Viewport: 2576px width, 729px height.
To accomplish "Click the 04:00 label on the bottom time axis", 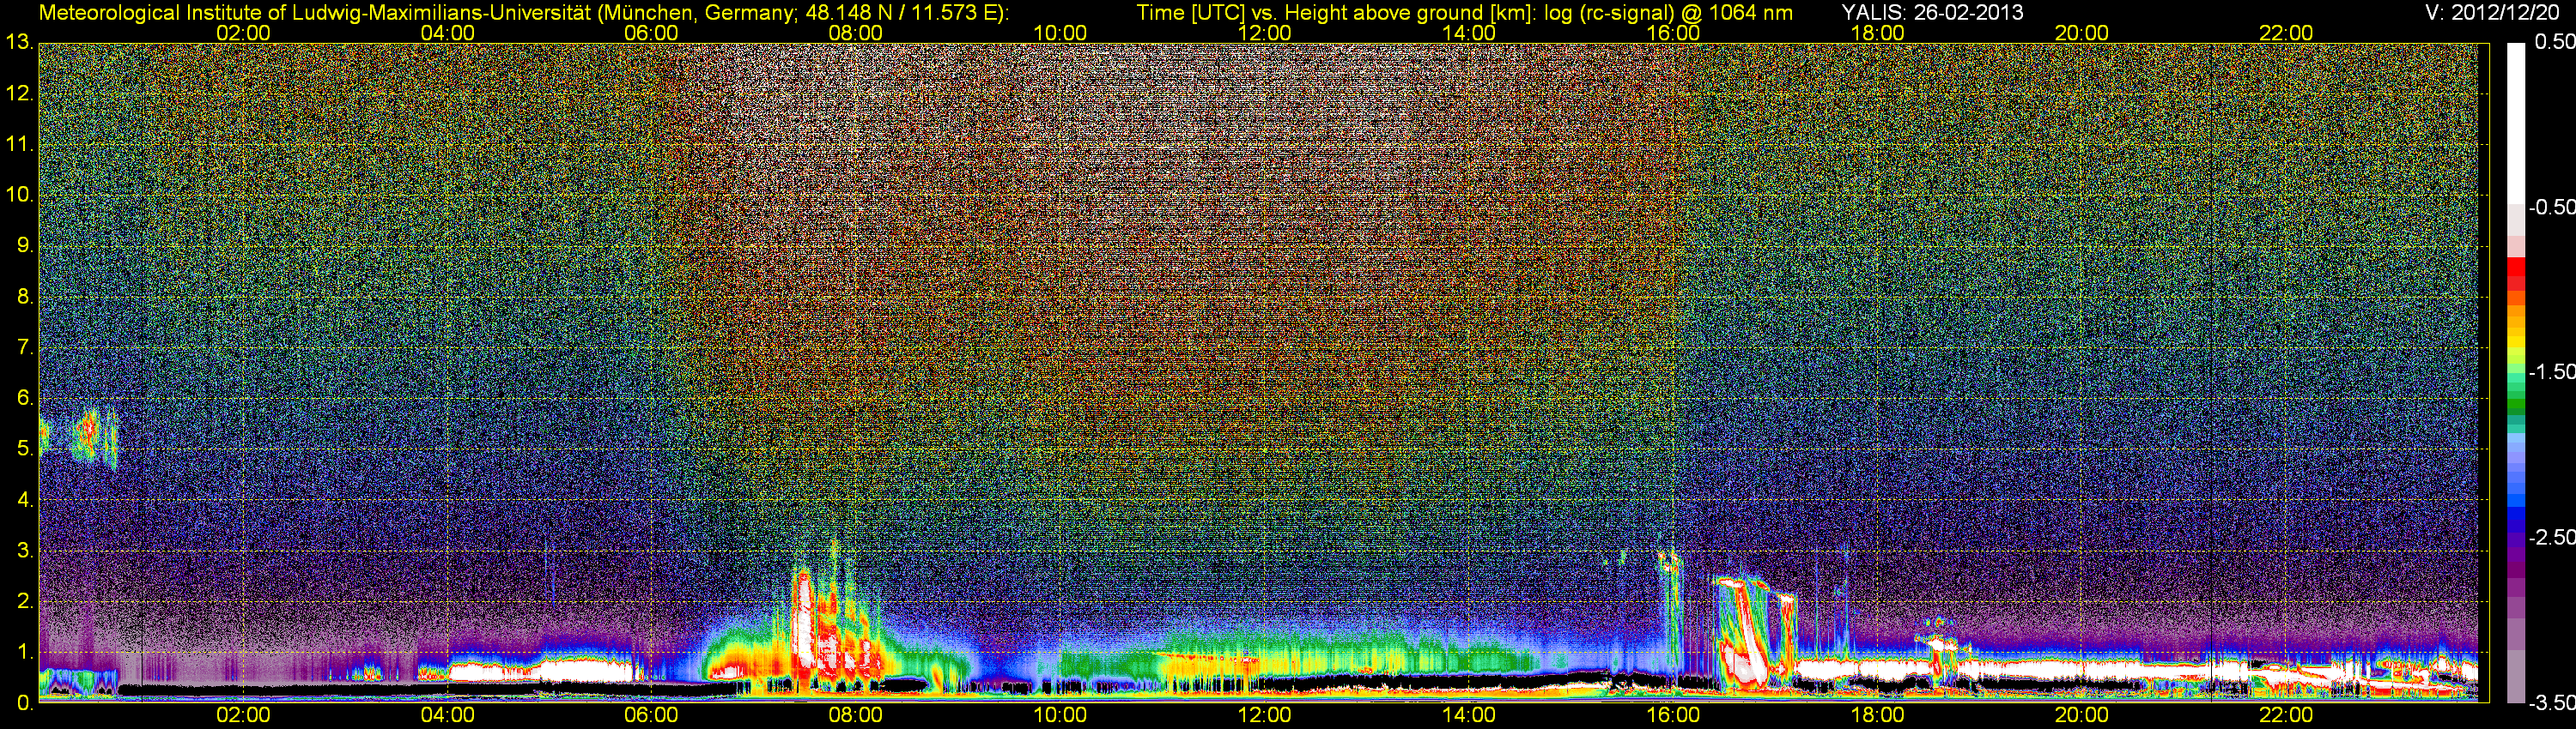I will pyautogui.click(x=447, y=715).
